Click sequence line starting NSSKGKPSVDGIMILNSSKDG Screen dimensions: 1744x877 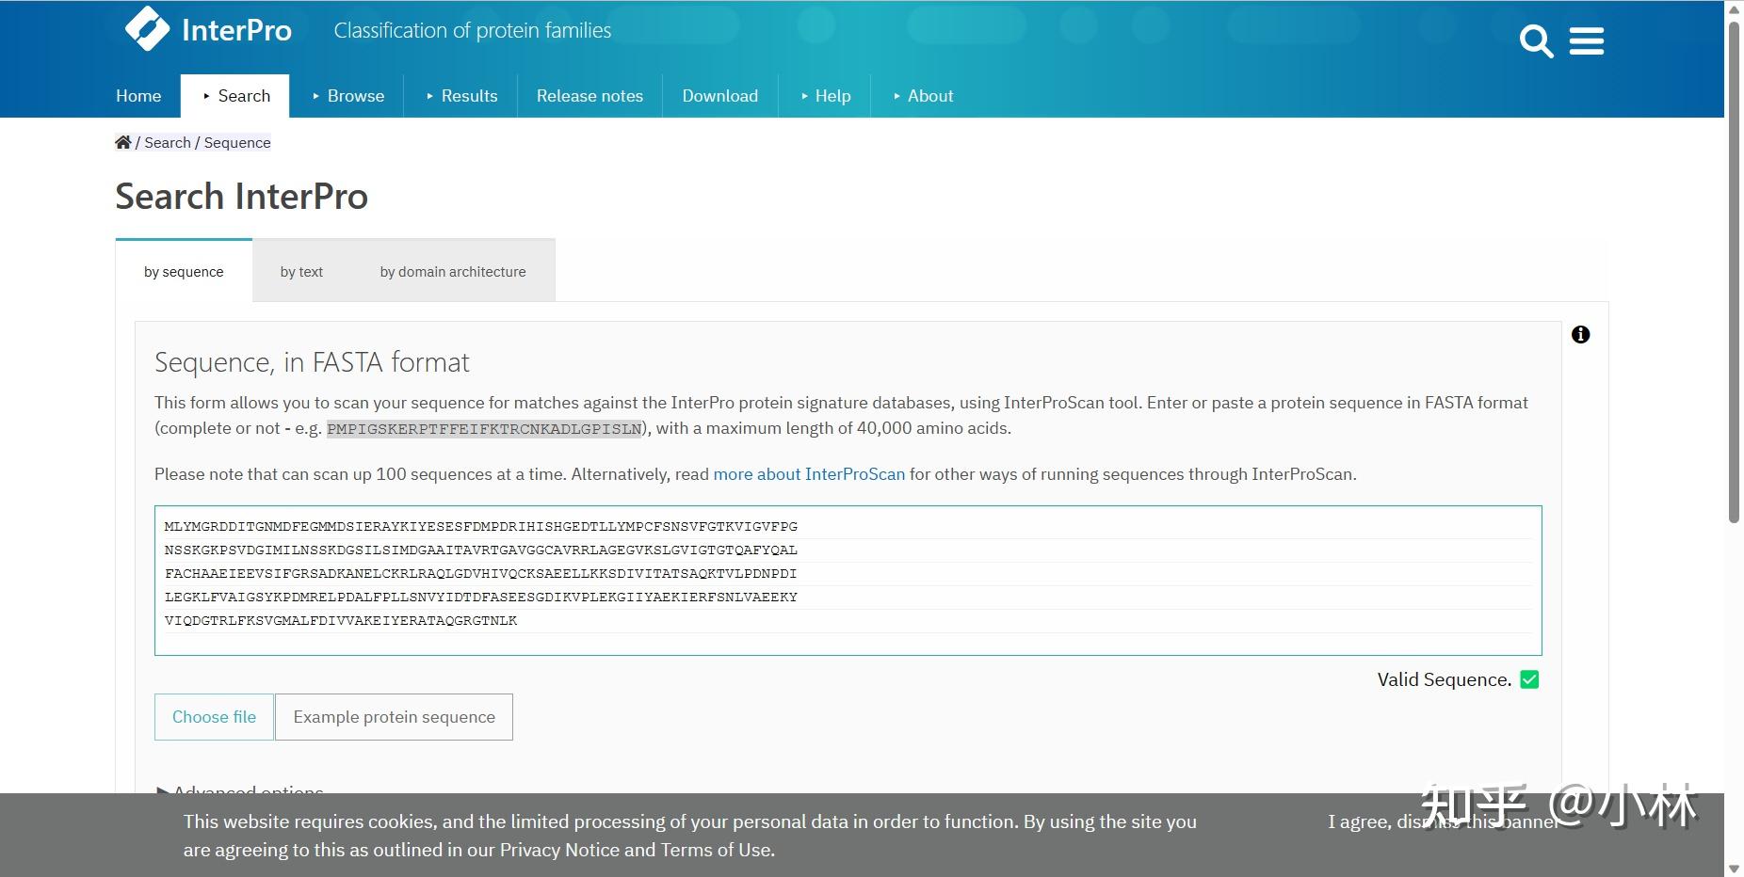(x=481, y=550)
